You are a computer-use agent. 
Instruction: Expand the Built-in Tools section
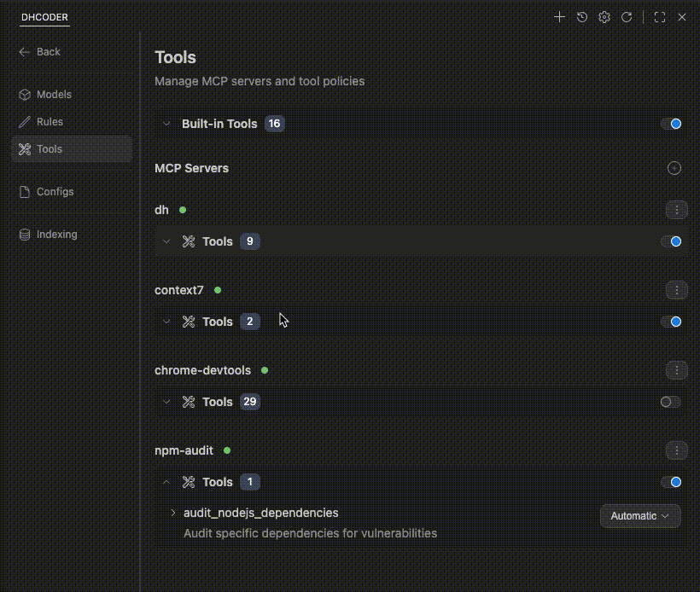tap(167, 124)
